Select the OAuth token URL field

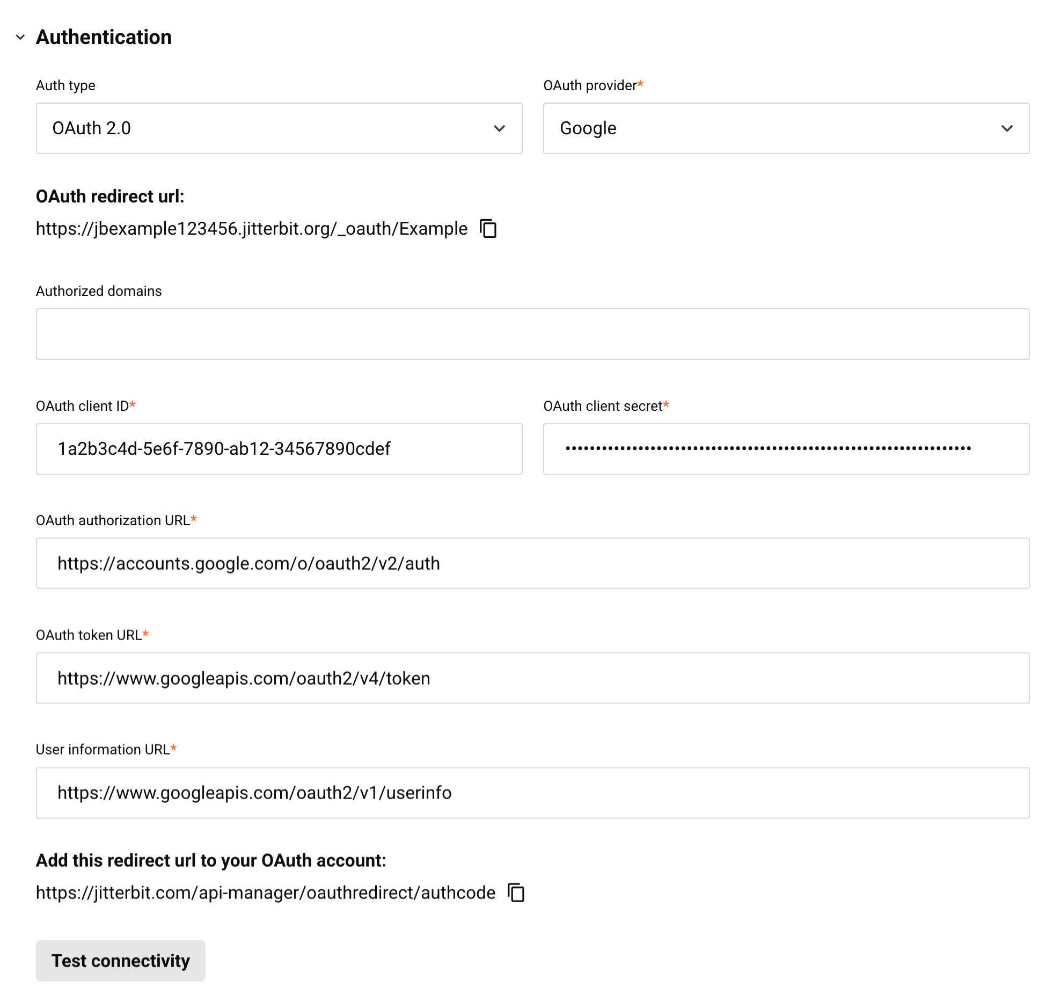(532, 678)
